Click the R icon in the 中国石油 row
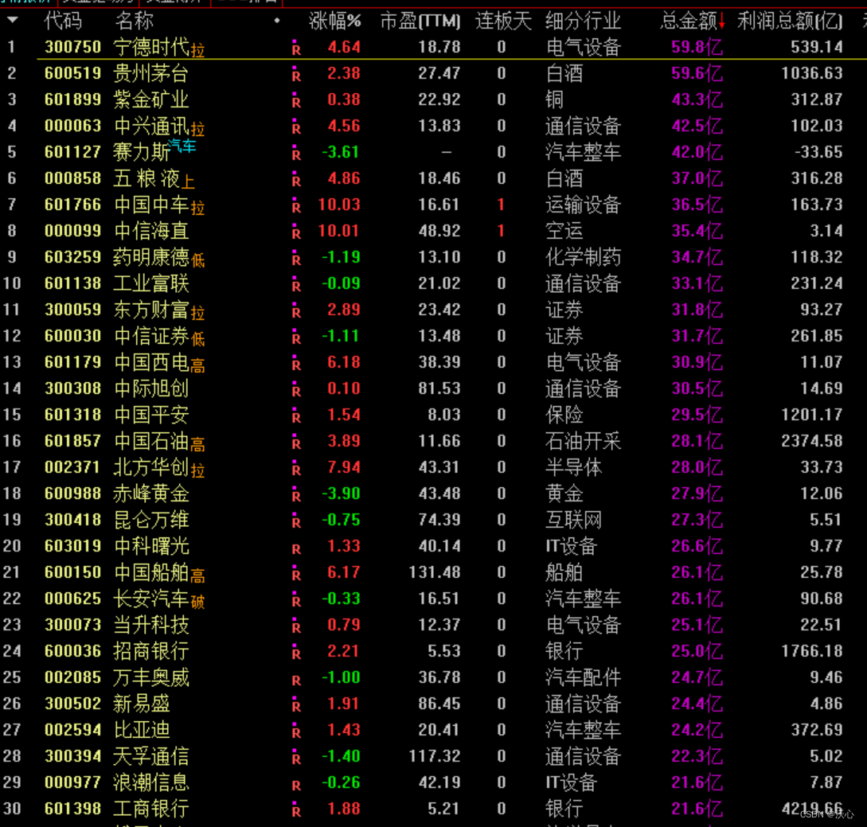This screenshot has width=867, height=827. click(x=296, y=441)
